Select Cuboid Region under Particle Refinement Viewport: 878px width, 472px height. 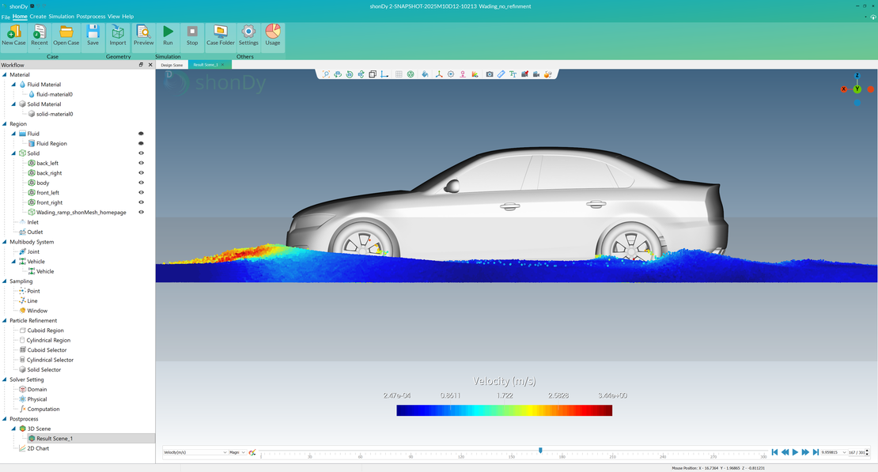point(45,330)
